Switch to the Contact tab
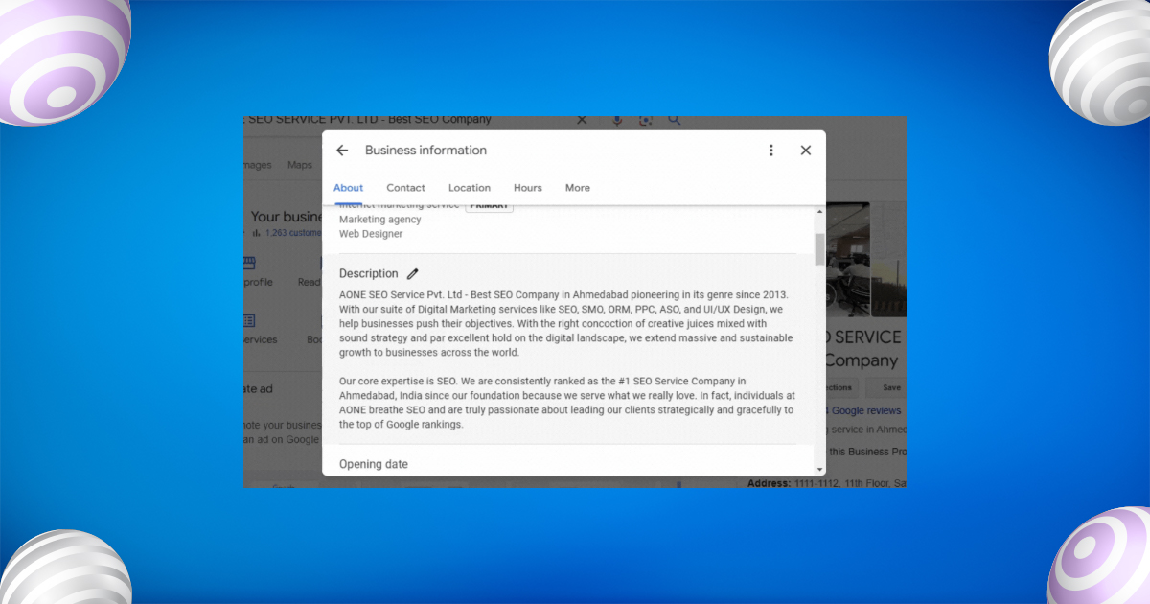Viewport: 1150px width, 604px height. click(406, 188)
